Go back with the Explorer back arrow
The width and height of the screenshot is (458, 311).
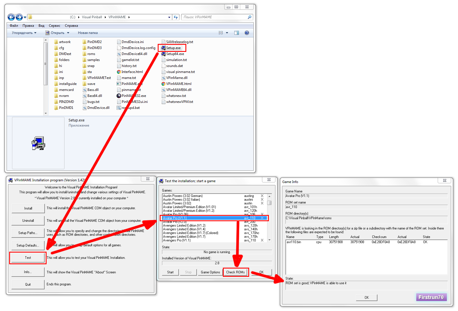[x=11, y=17]
